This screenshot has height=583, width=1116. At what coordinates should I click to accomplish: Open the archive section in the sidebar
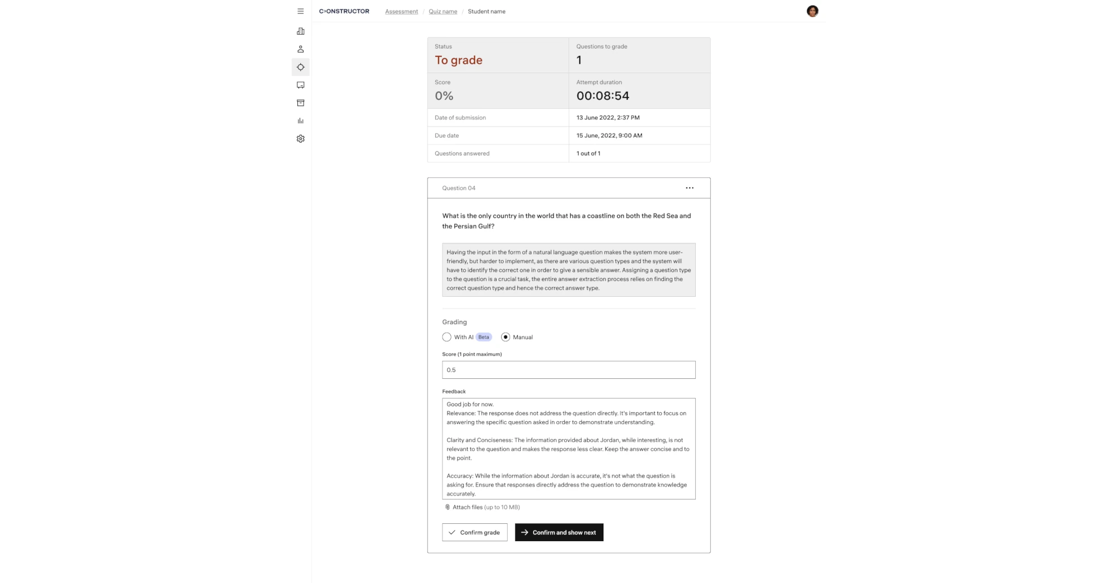pos(300,103)
